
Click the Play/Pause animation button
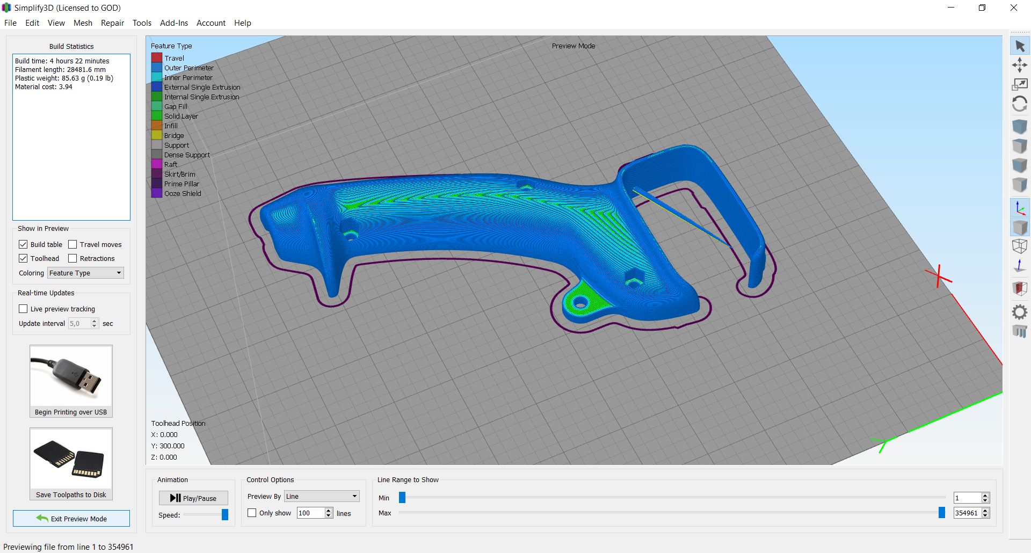(193, 498)
